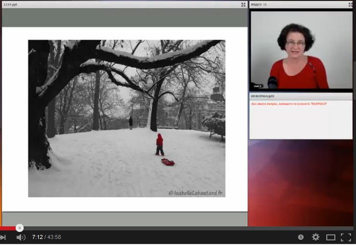Click the User 1 label on webcam
The image size is (356, 245).
point(258,86)
